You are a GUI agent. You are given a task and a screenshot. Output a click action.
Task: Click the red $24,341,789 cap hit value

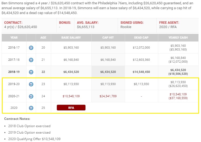(108, 96)
